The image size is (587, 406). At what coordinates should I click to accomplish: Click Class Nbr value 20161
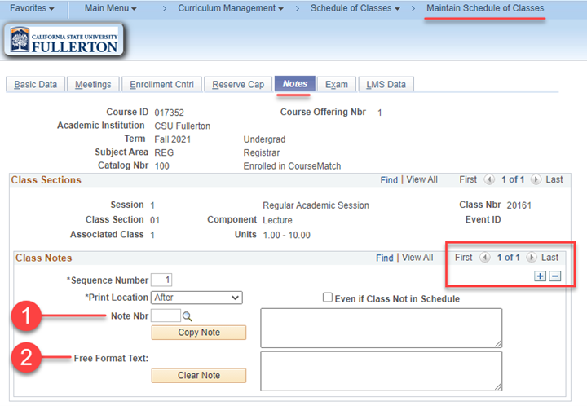coord(519,205)
